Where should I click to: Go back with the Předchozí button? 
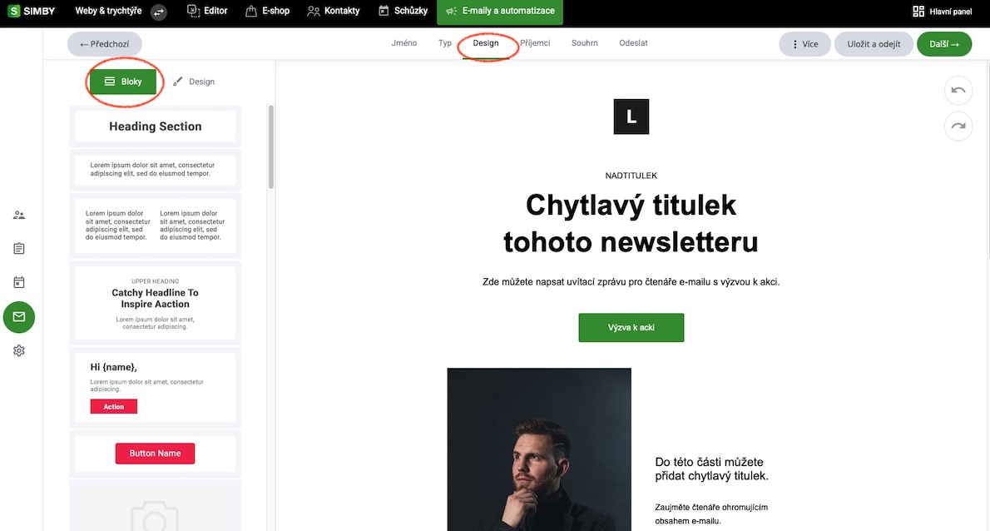[x=104, y=44]
